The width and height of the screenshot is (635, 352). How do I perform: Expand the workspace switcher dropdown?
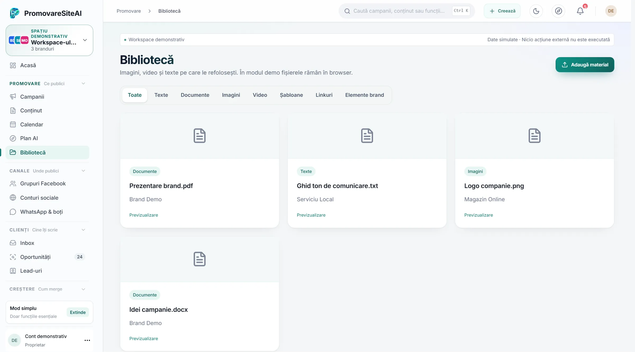[x=85, y=40]
